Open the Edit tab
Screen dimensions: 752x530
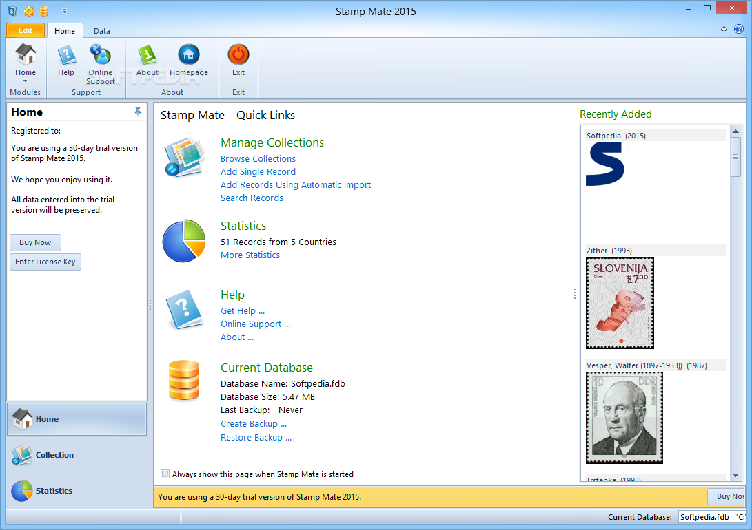(x=26, y=30)
